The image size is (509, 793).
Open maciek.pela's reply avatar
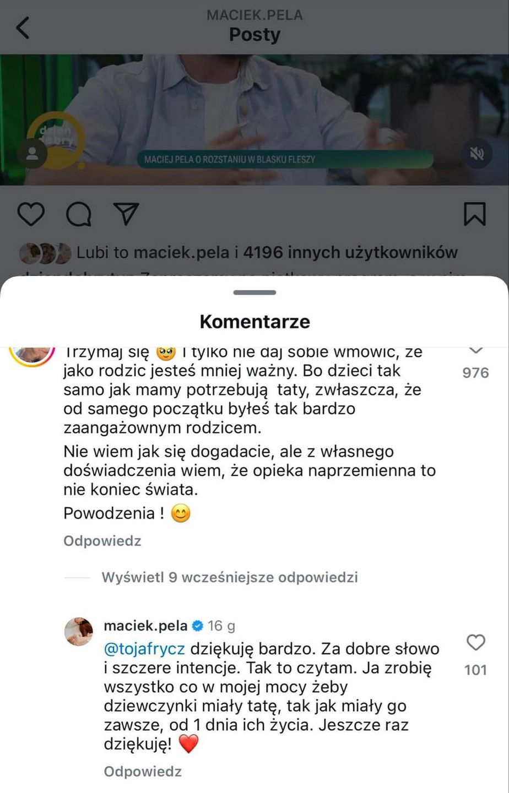[79, 631]
